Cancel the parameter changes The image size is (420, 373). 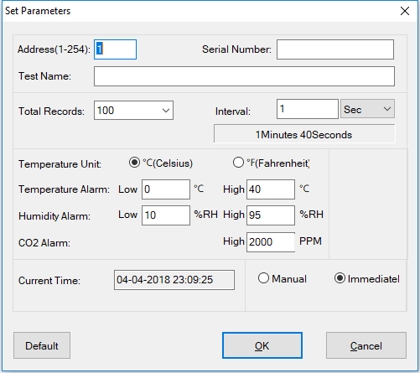coord(366,345)
